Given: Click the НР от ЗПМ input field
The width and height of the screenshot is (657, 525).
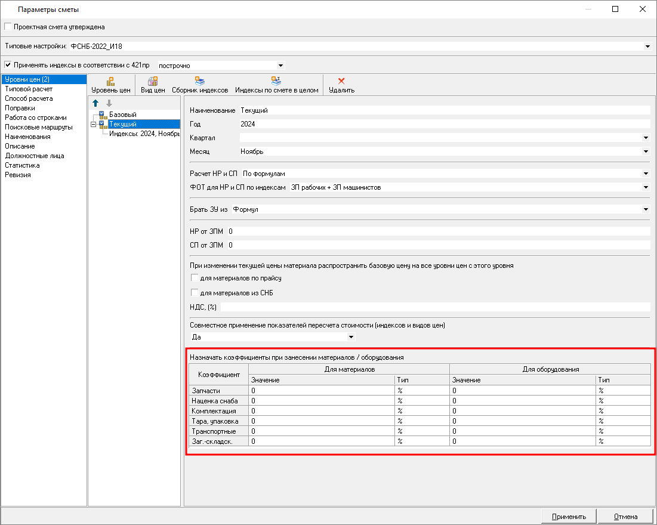Looking at the screenshot, I should point(439,231).
